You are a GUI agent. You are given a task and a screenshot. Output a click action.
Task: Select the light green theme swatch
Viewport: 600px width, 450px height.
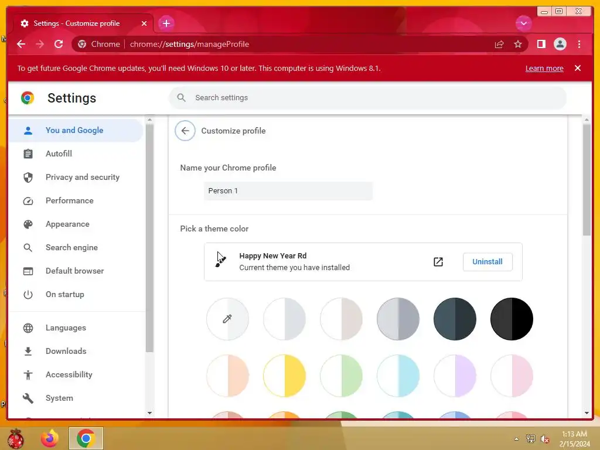point(341,376)
